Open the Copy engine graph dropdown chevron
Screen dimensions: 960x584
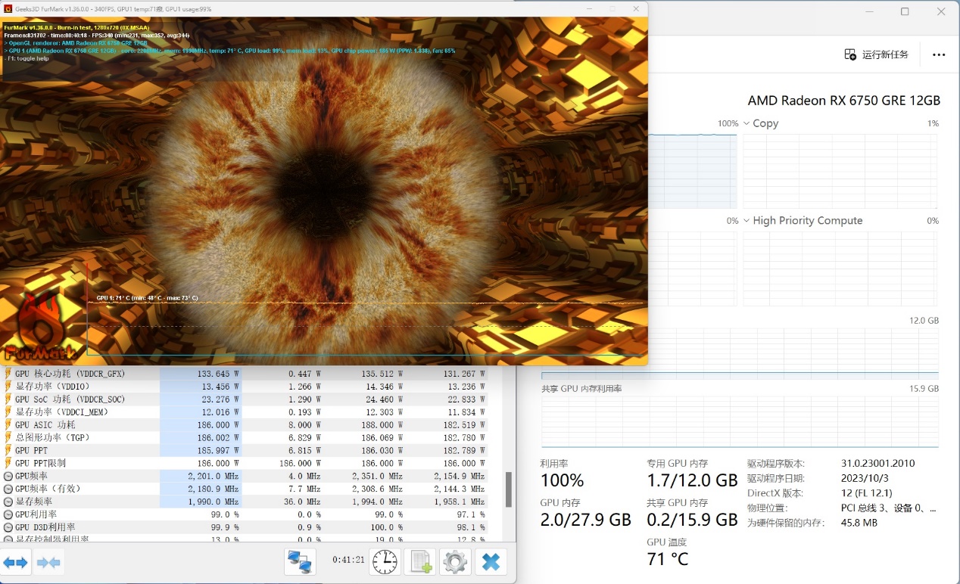tap(746, 123)
